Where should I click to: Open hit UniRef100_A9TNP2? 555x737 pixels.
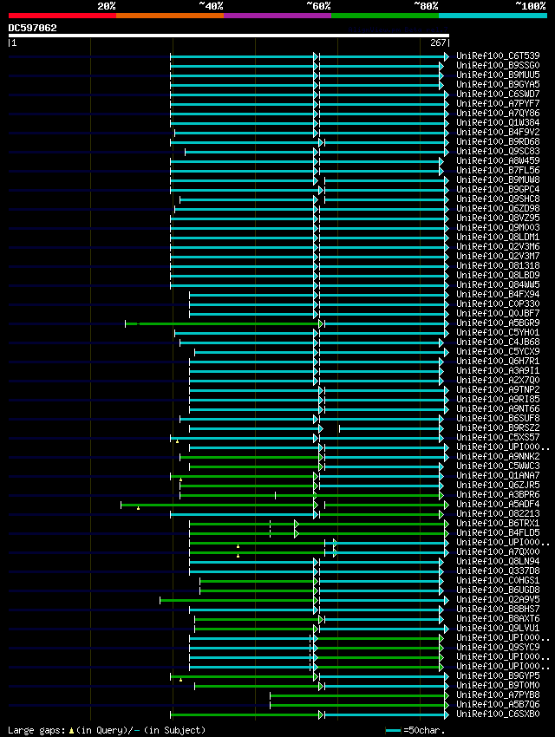498,389
